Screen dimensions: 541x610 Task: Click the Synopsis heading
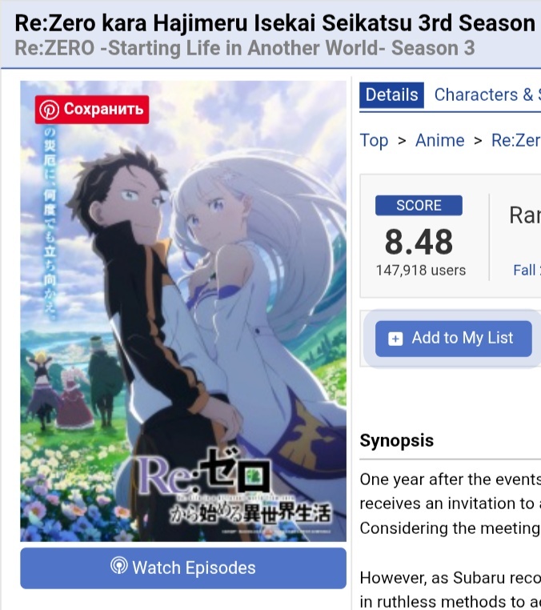pyautogui.click(x=396, y=441)
